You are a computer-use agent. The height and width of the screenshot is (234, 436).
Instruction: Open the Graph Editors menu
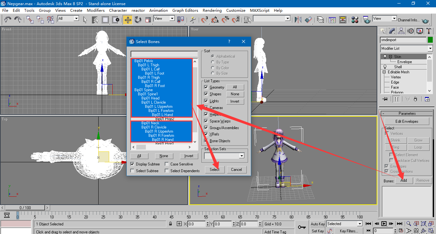click(185, 10)
